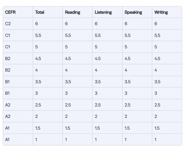Select the C2 cell in CEFR column
Image resolution: width=185 pixels, height=150 pixels.
tap(8, 24)
